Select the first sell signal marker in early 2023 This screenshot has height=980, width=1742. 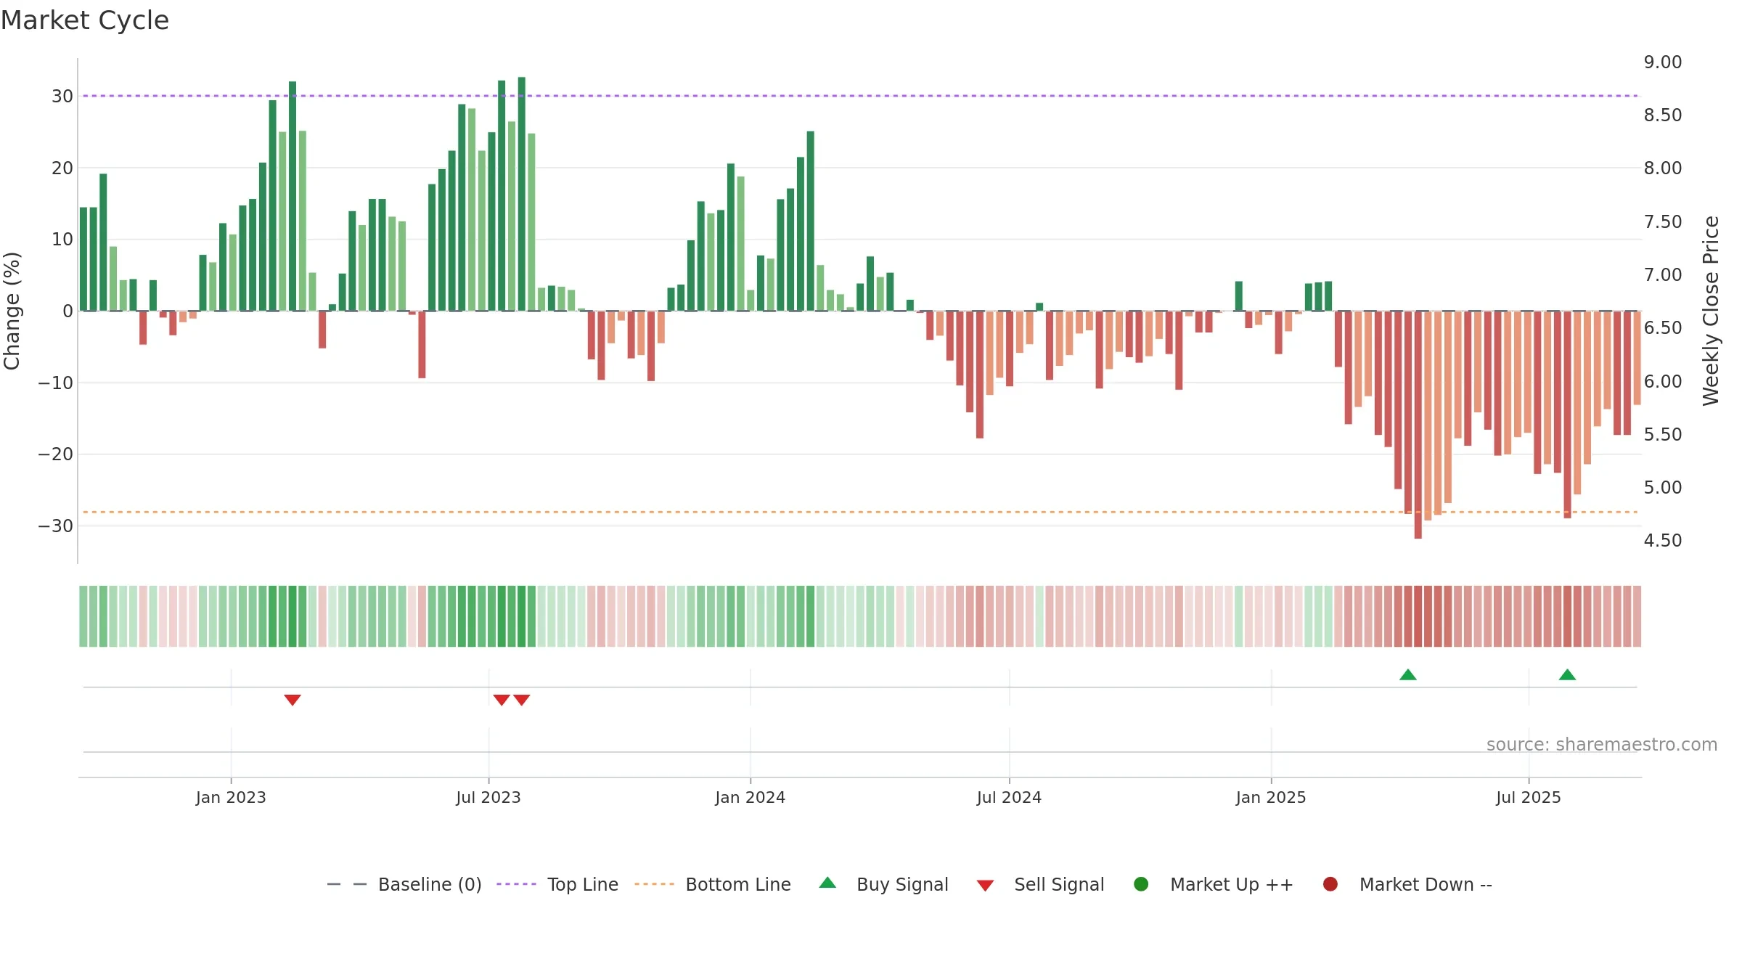coord(293,700)
